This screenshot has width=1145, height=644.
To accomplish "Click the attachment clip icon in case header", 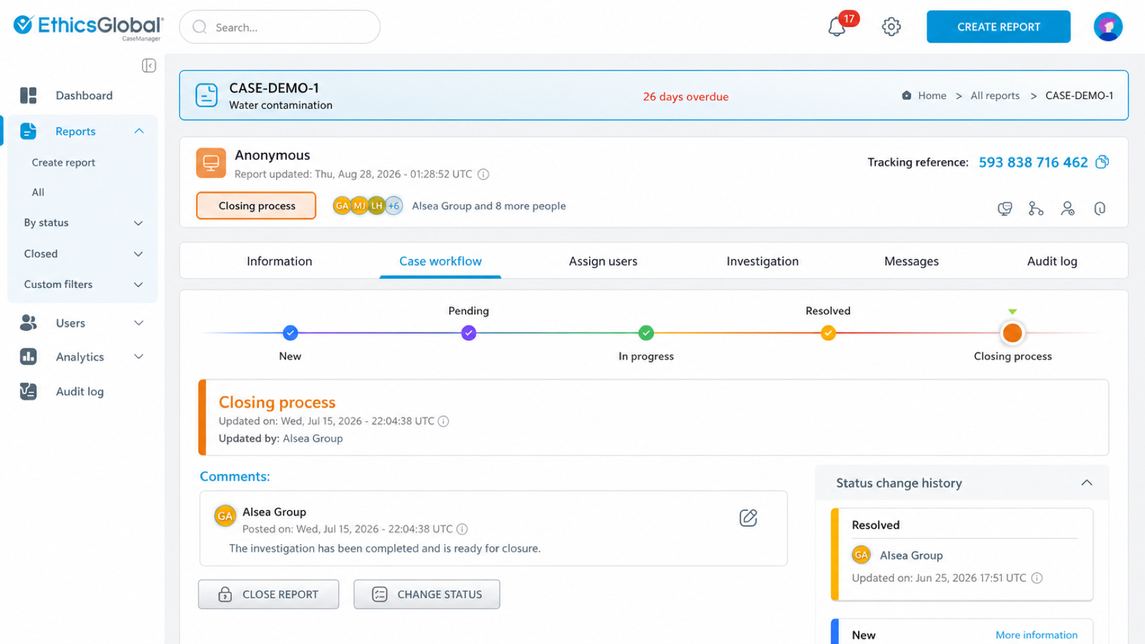I will 1099,209.
